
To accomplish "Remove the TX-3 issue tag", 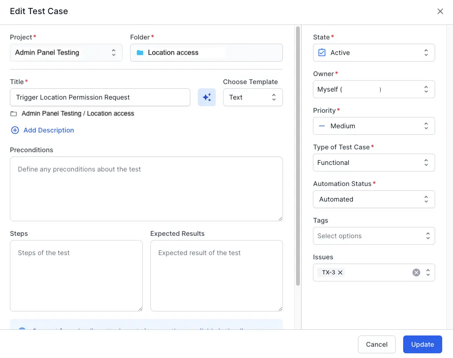I will (340, 272).
